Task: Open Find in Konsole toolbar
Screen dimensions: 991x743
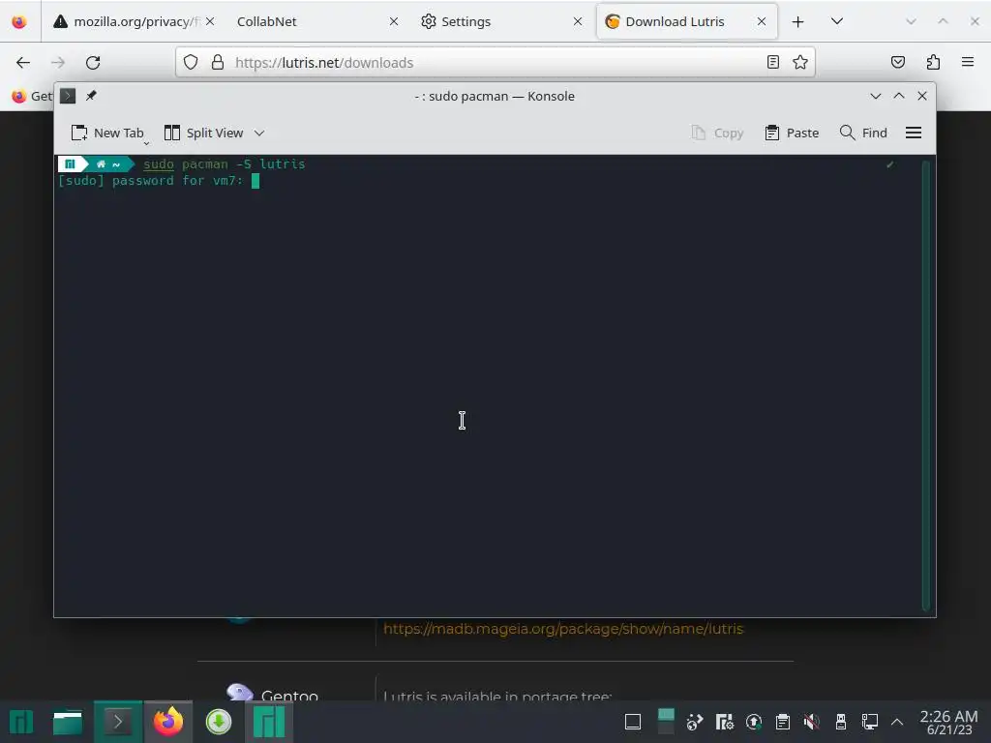Action: click(863, 133)
